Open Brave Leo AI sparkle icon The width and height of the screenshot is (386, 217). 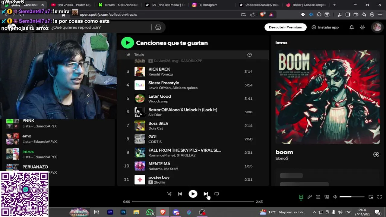(364, 14)
